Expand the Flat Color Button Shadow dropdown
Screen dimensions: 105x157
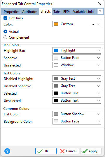(99, 114)
